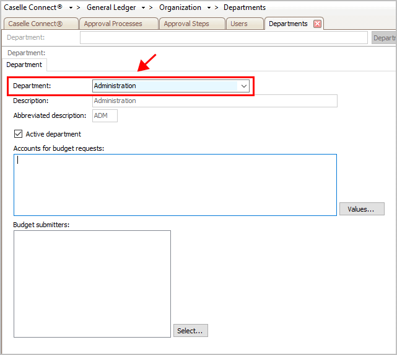
Task: Close the Departments tab with the red X
Action: [317, 24]
